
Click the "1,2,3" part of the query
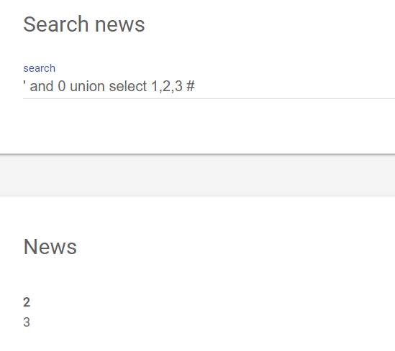tap(167, 86)
